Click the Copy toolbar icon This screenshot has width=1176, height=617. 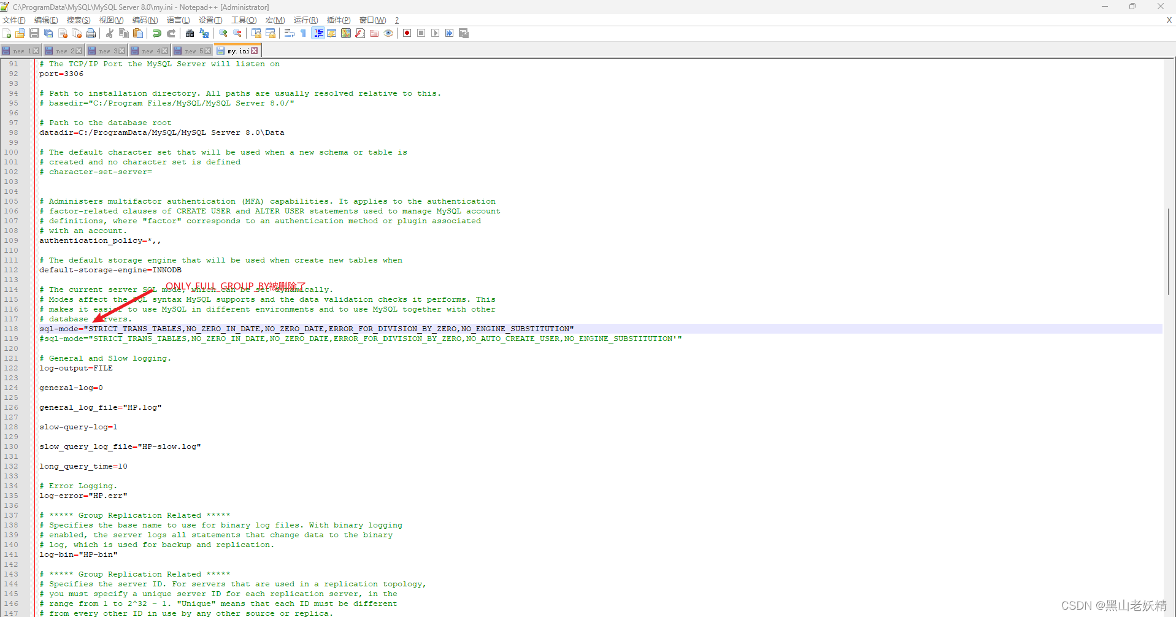(x=124, y=33)
